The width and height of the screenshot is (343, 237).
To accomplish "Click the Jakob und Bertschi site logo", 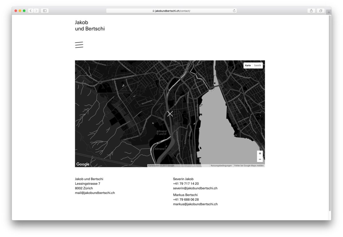I will click(x=90, y=25).
